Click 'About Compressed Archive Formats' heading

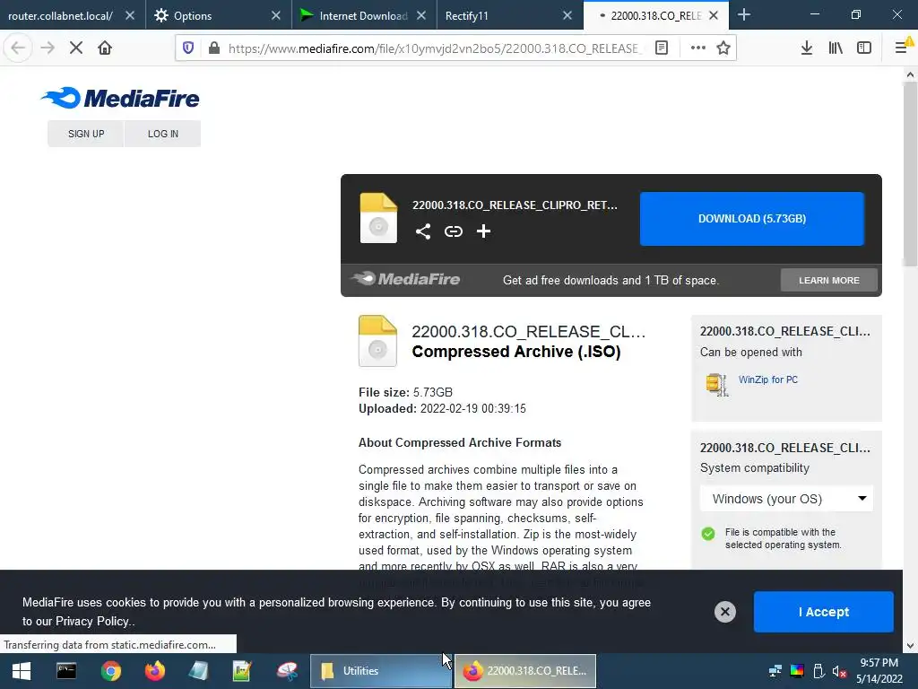point(460,442)
